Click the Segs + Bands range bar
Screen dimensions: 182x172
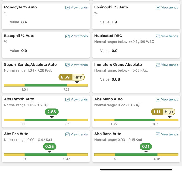point(46,85)
